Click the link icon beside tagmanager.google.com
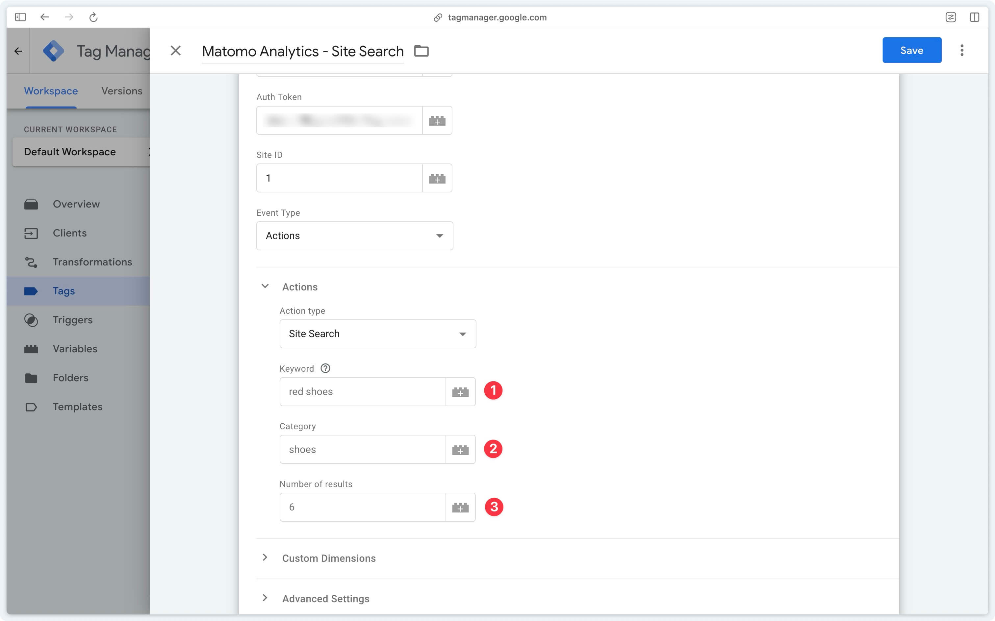 [x=438, y=17]
